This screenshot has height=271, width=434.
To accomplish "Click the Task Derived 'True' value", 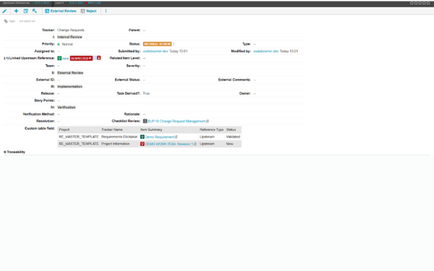I will pos(146,93).
